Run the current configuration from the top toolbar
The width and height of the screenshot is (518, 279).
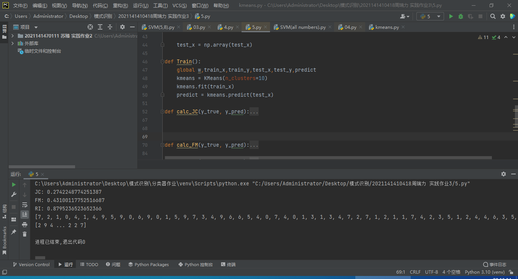(451, 16)
